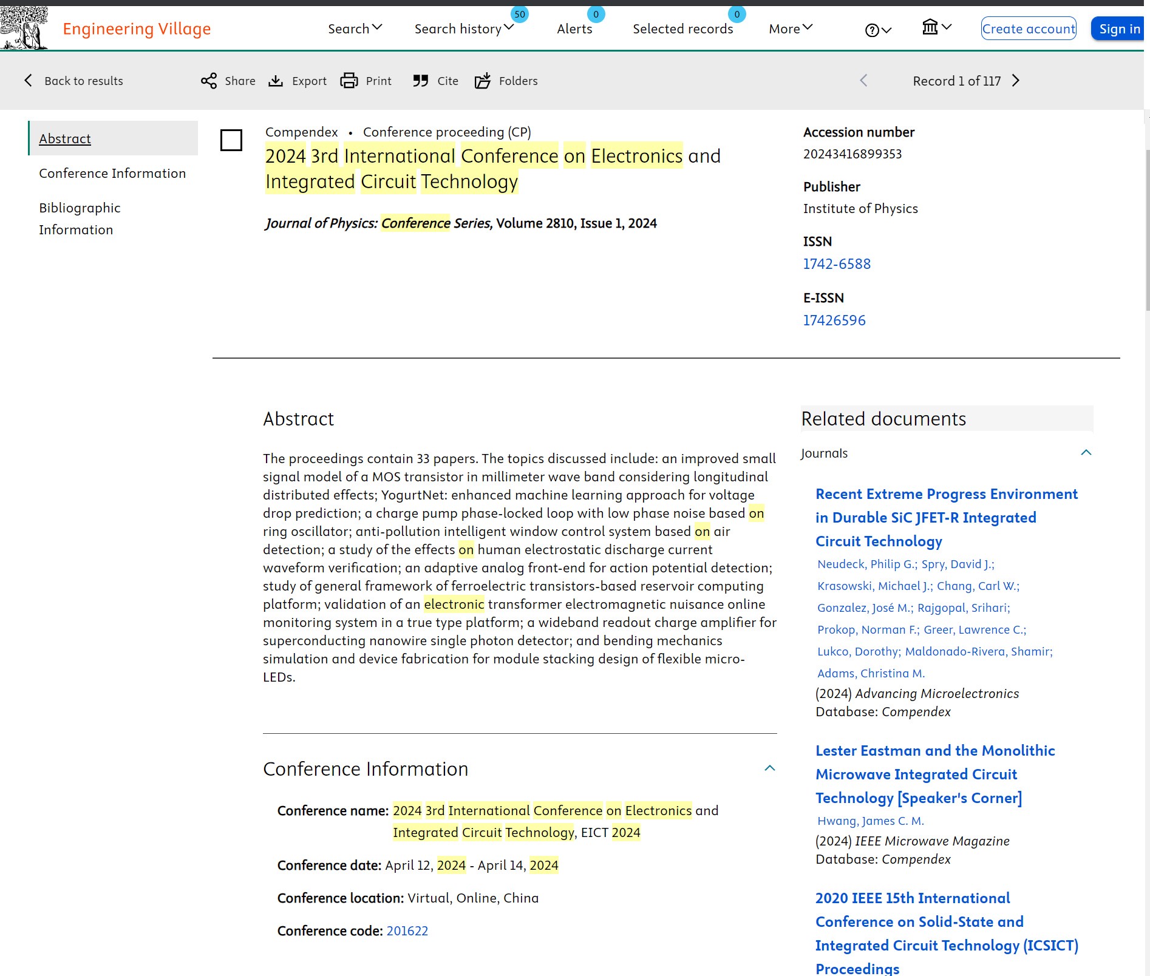1150x976 pixels.
Task: Open E-ISSN 17426596 link
Action: pos(834,320)
